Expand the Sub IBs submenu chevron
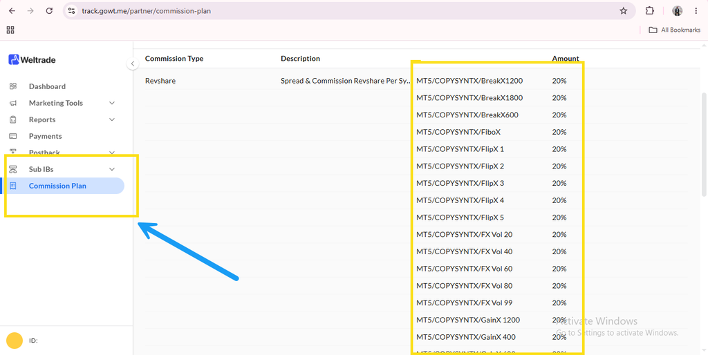This screenshot has height=355, width=708. (112, 169)
